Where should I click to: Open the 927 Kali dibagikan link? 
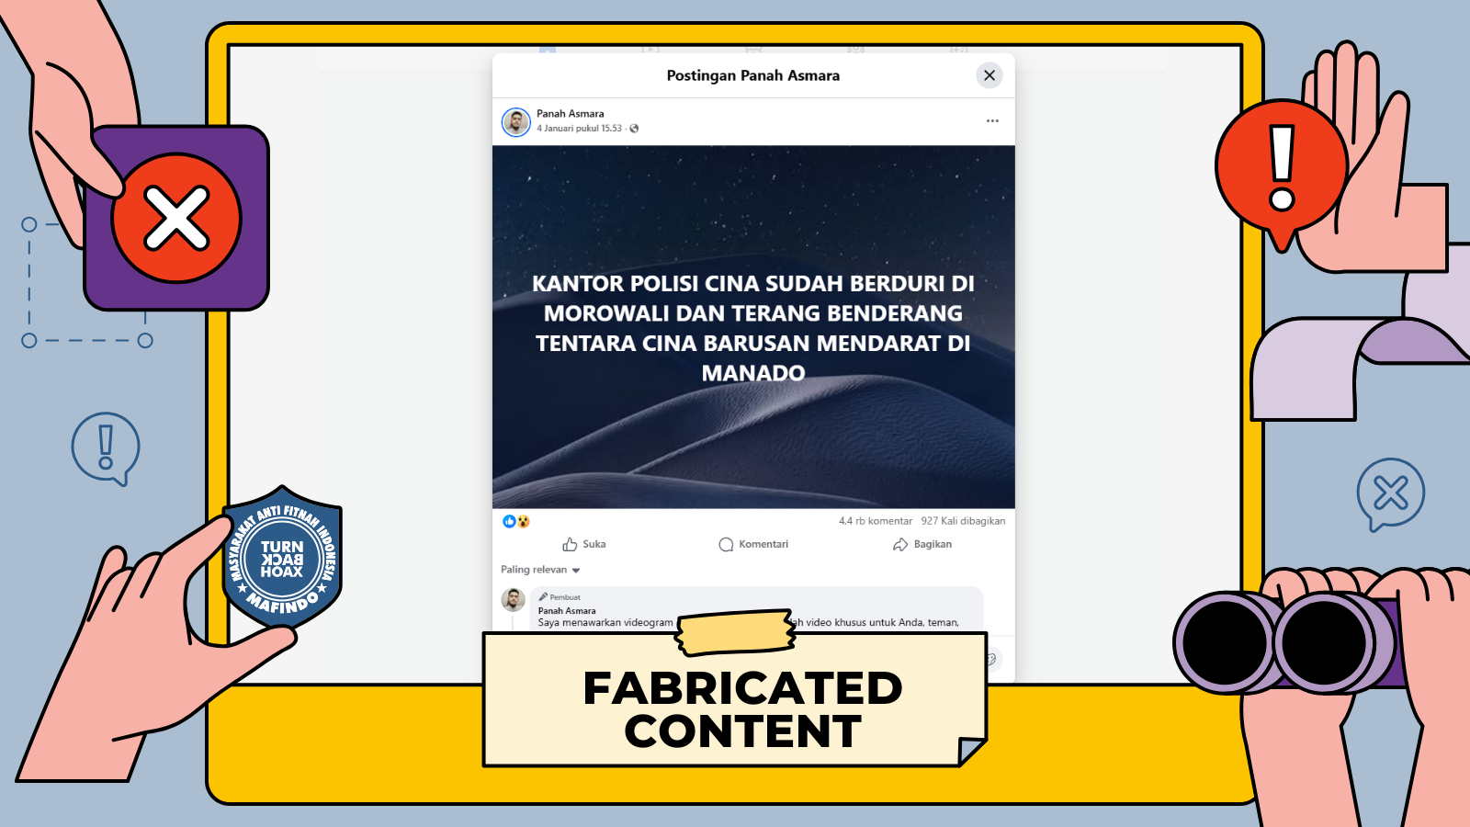coord(963,521)
